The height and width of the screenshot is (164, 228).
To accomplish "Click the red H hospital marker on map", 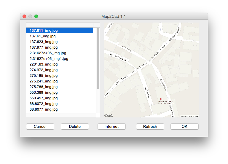I will 161,99.
